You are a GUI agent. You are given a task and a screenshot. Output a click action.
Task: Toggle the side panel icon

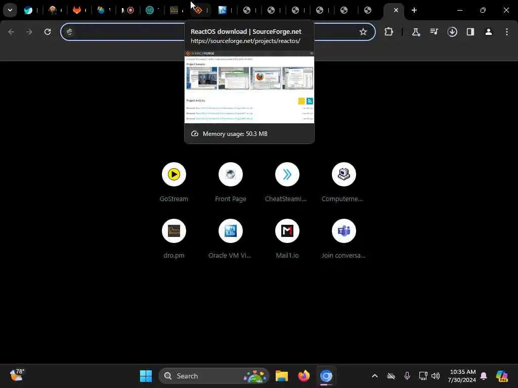pos(470,32)
